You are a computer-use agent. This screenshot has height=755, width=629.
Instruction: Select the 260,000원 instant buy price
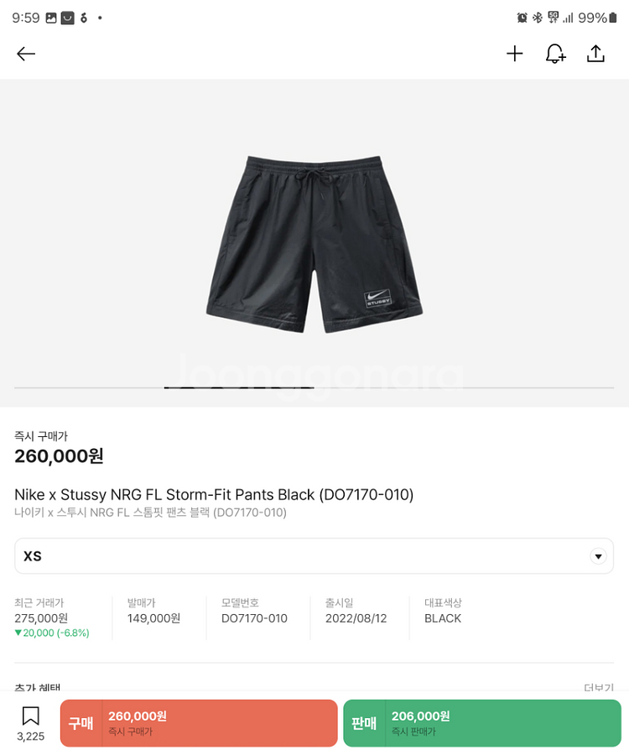59,456
